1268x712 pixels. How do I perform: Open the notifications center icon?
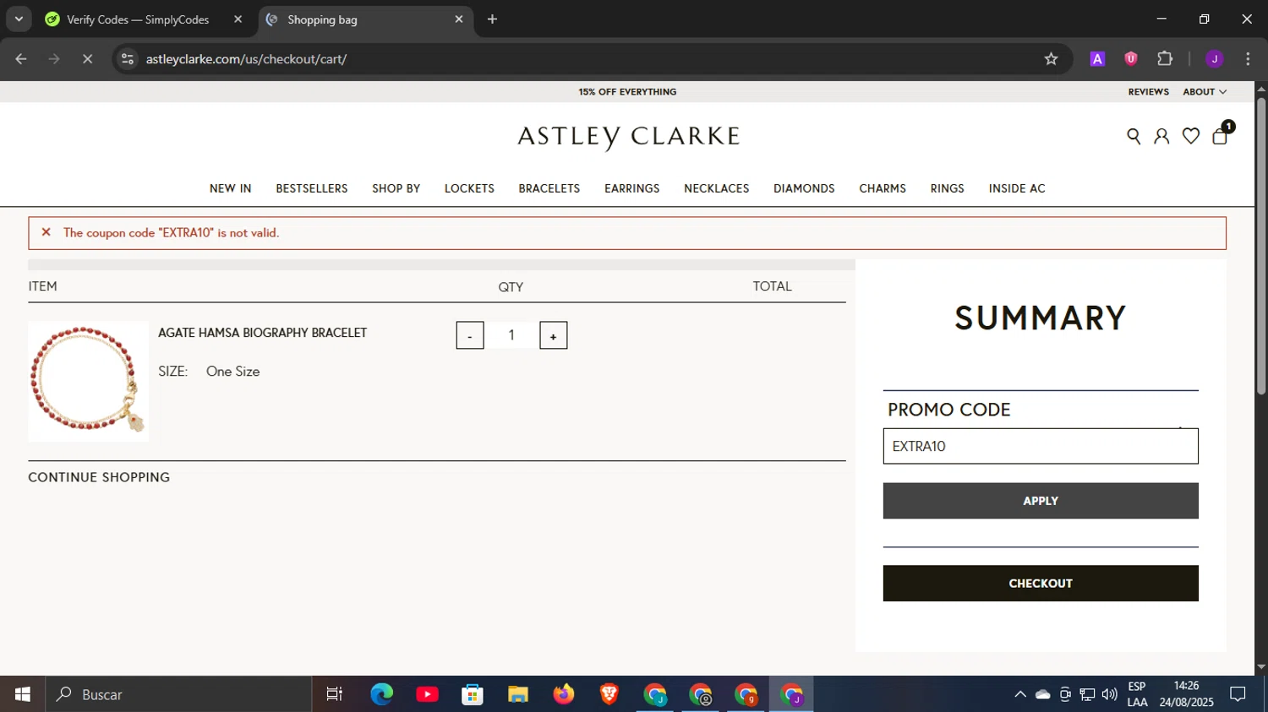tap(1238, 694)
